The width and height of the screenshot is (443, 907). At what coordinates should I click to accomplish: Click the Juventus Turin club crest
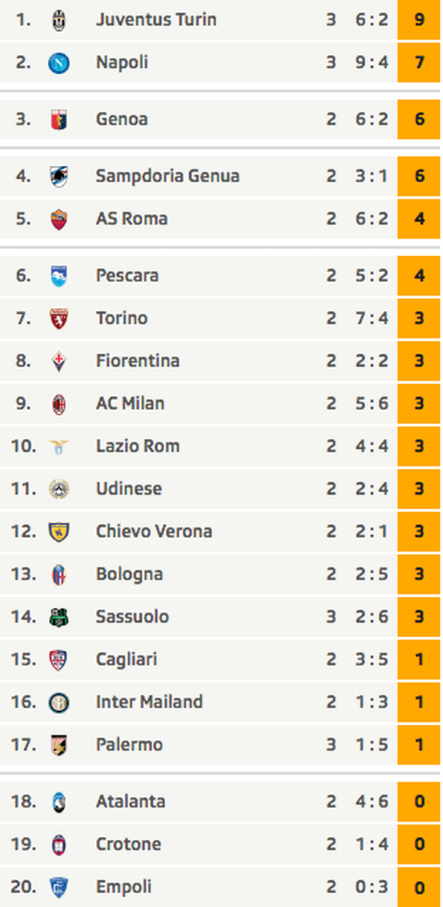point(59,21)
